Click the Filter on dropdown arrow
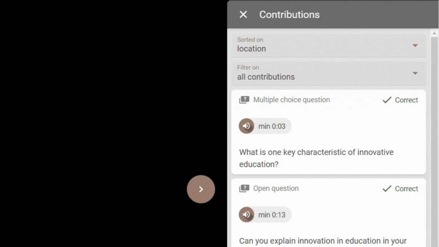The width and height of the screenshot is (439, 247). click(x=415, y=73)
